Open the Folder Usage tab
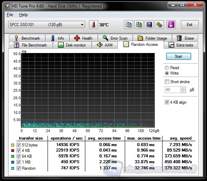207x181 pixels. tap(152, 38)
